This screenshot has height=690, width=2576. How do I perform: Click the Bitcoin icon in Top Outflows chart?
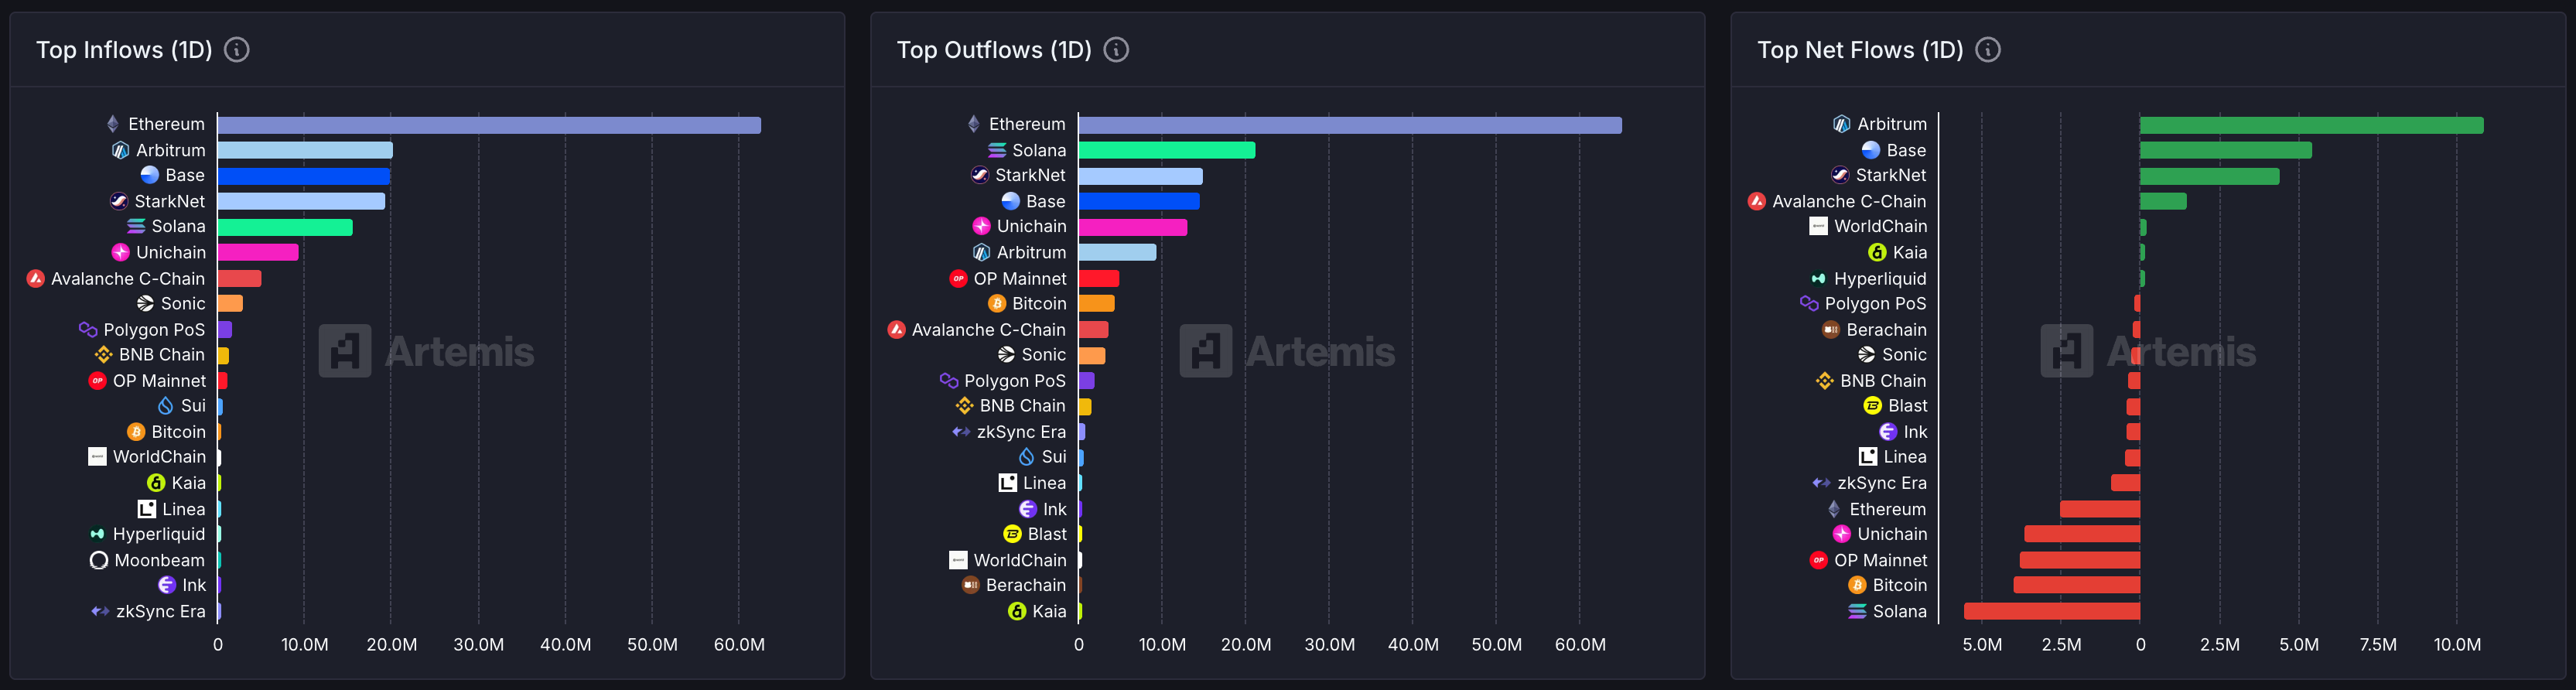pos(997,303)
